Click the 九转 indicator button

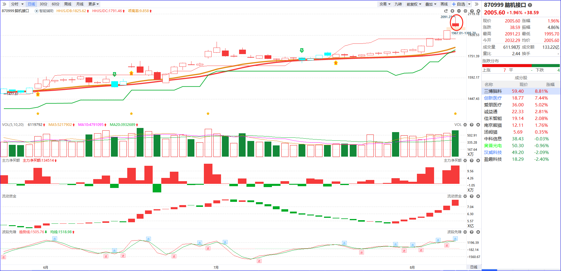tap(398, 4)
